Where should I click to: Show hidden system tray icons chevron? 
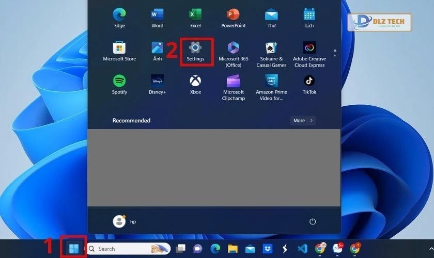[x=430, y=249]
